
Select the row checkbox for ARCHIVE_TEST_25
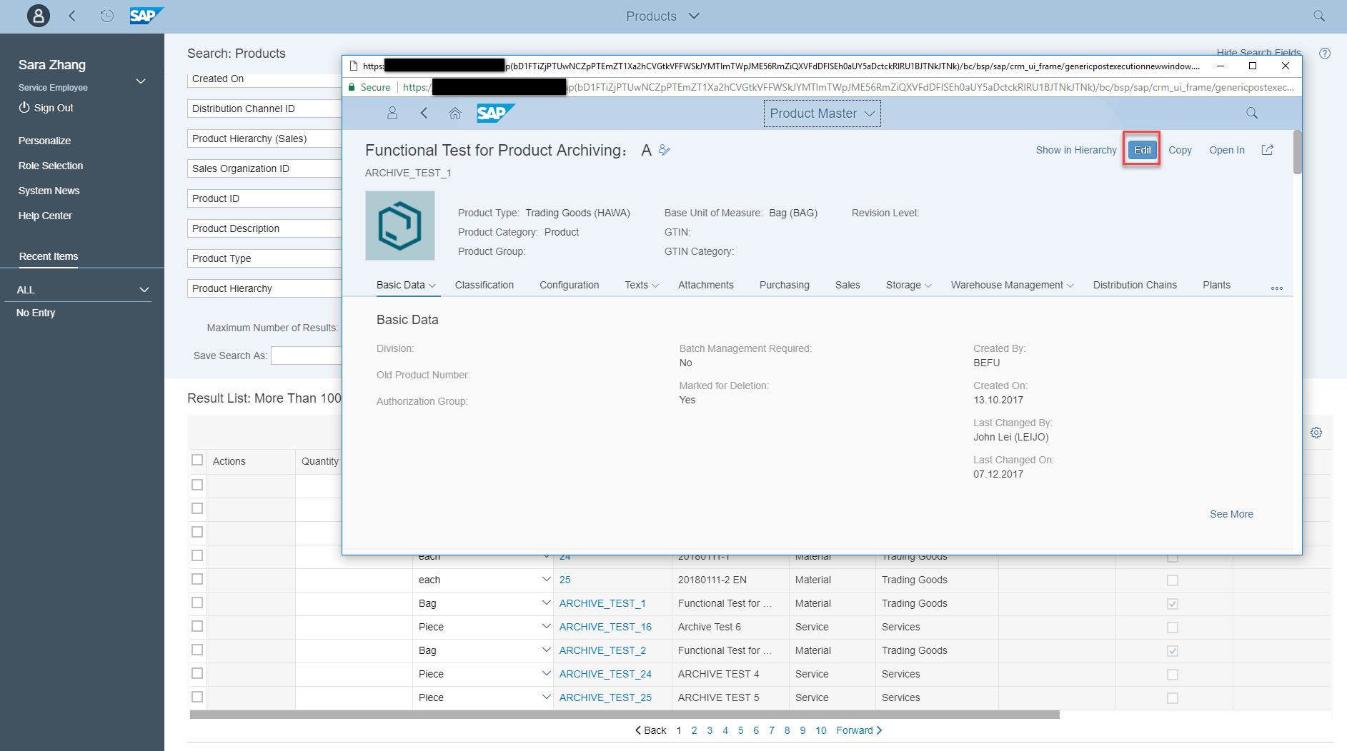click(x=197, y=697)
